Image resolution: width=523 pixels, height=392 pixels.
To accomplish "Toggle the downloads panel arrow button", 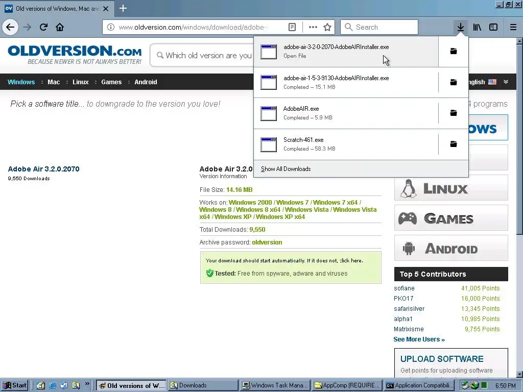I will coord(461,27).
